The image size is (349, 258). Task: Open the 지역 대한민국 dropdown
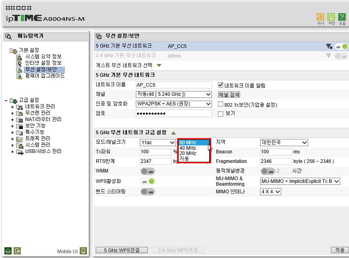click(x=284, y=143)
